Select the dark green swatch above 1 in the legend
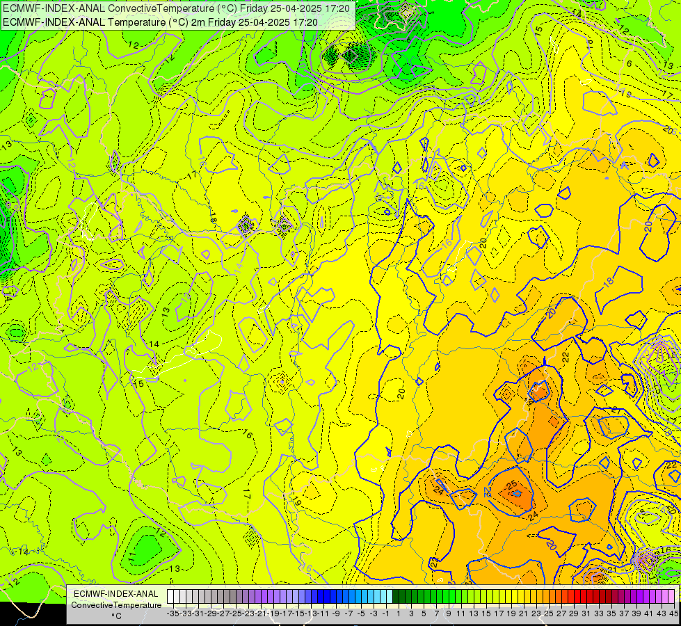The height and width of the screenshot is (626, 681). (x=396, y=596)
